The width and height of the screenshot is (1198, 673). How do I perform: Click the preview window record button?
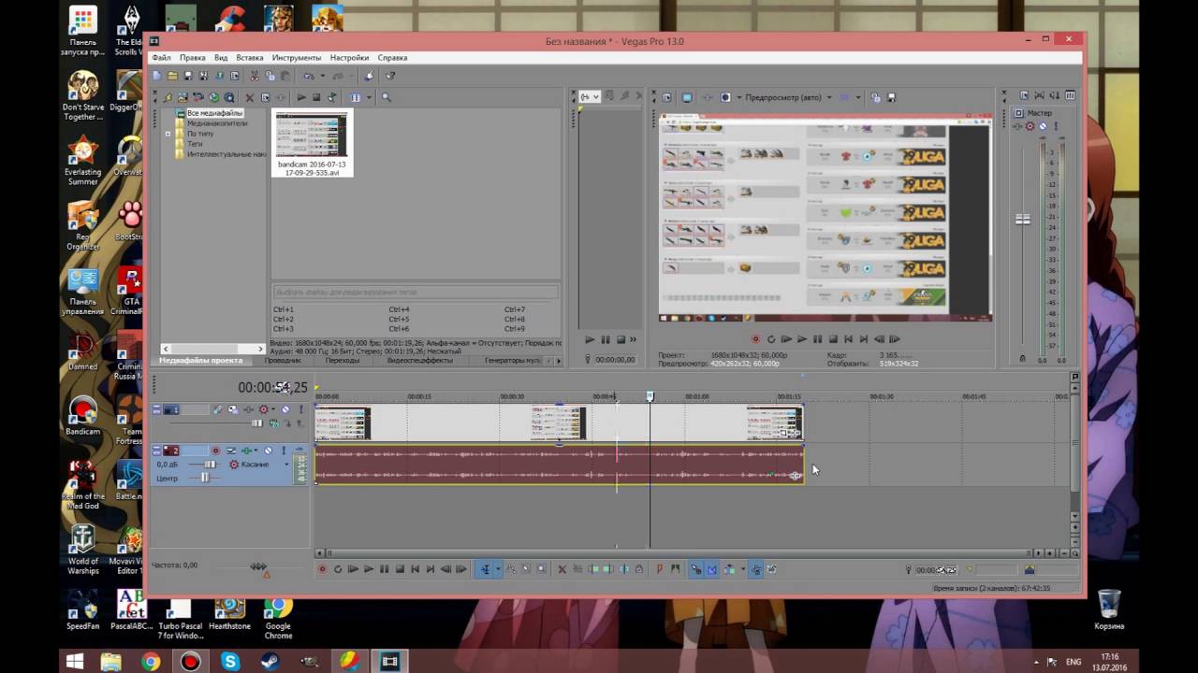pyautogui.click(x=755, y=339)
